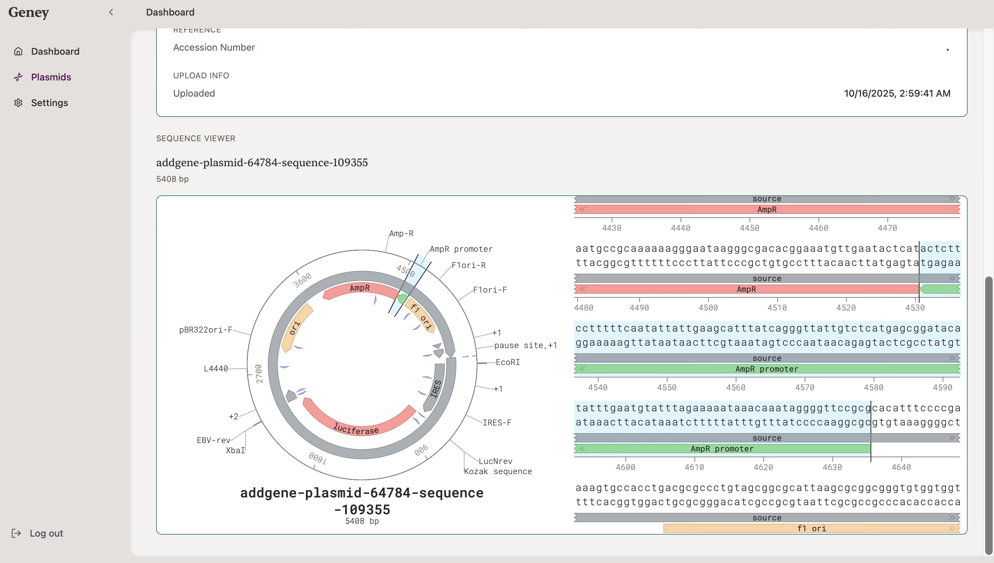Click the Log out arrow icon
This screenshot has width=994, height=563.
click(x=16, y=533)
